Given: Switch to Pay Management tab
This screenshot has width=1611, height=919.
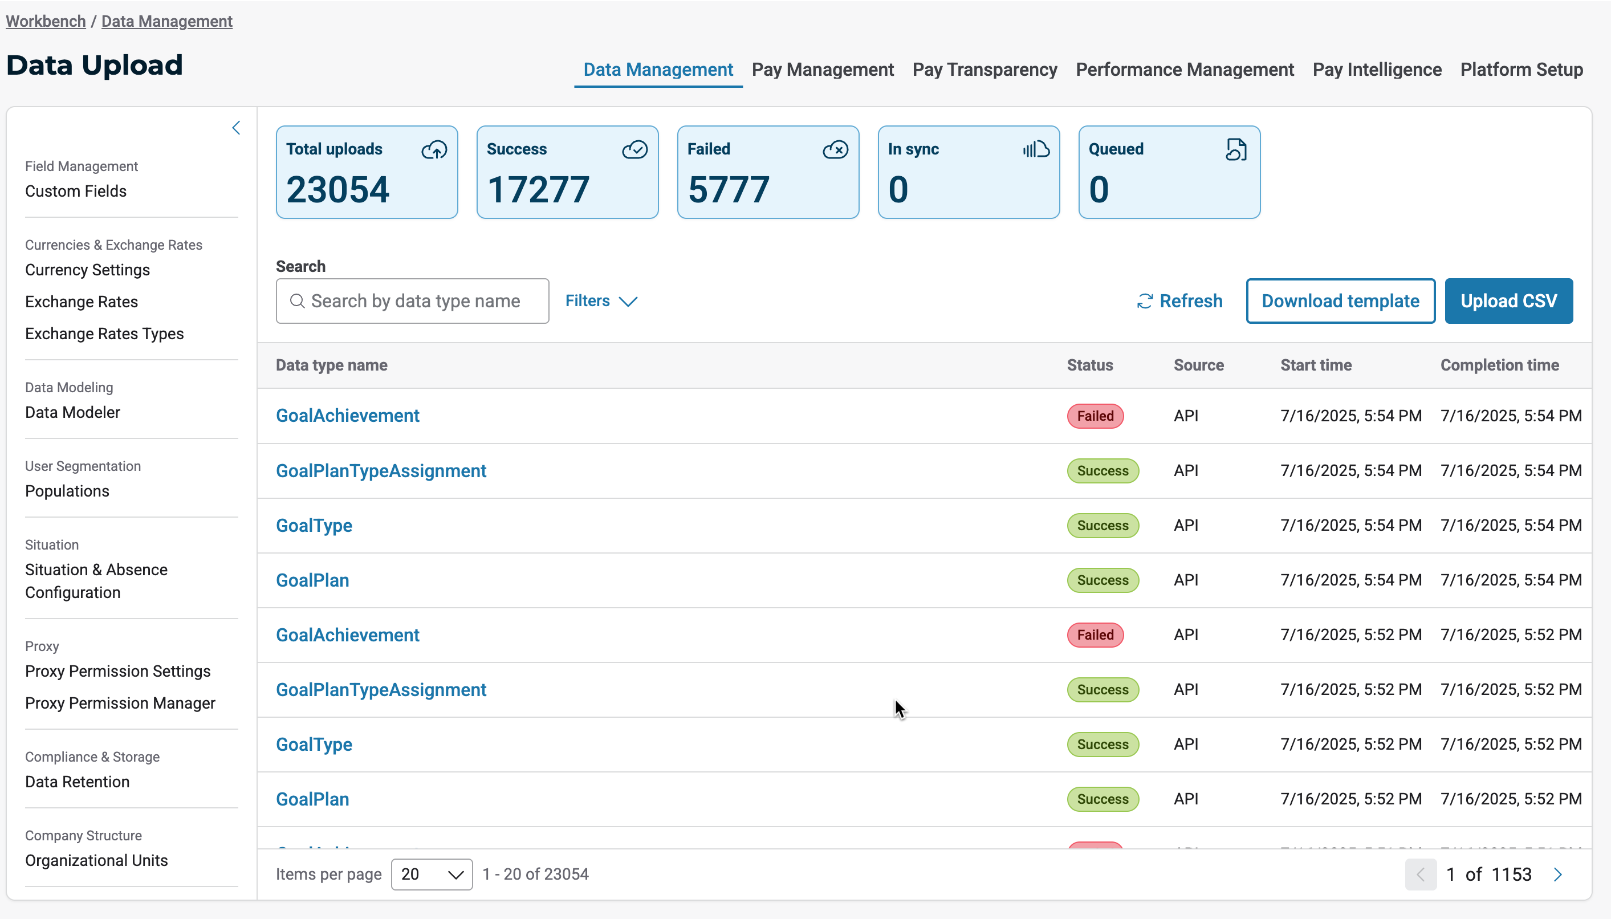Looking at the screenshot, I should pyautogui.click(x=822, y=70).
